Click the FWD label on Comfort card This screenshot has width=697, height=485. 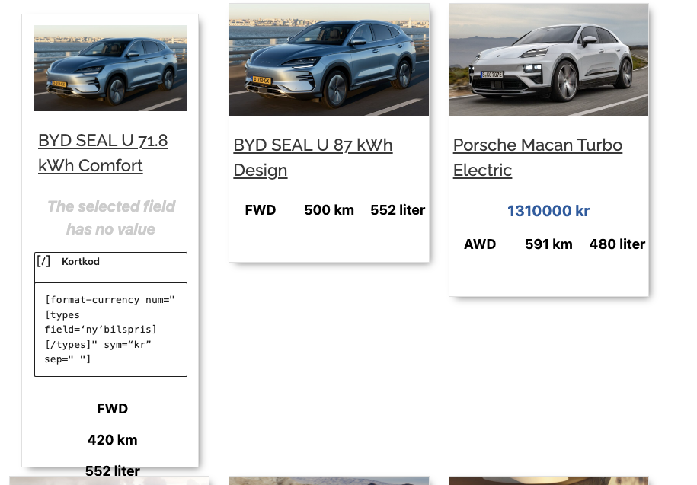point(113,409)
